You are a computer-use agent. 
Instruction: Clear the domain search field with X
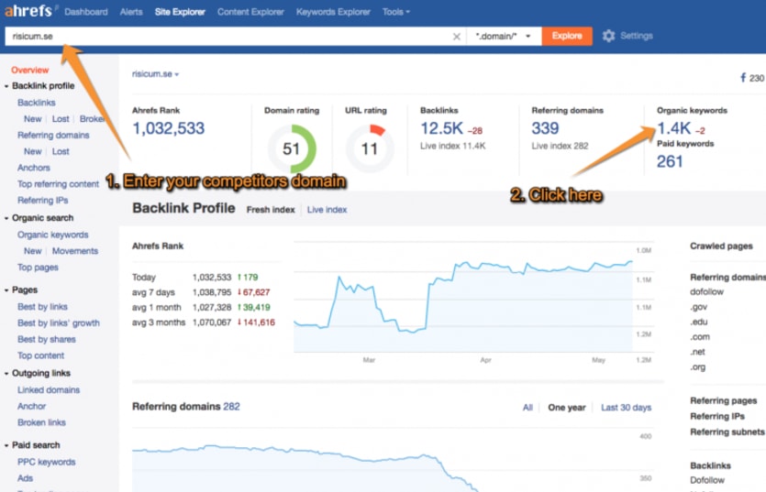457,37
